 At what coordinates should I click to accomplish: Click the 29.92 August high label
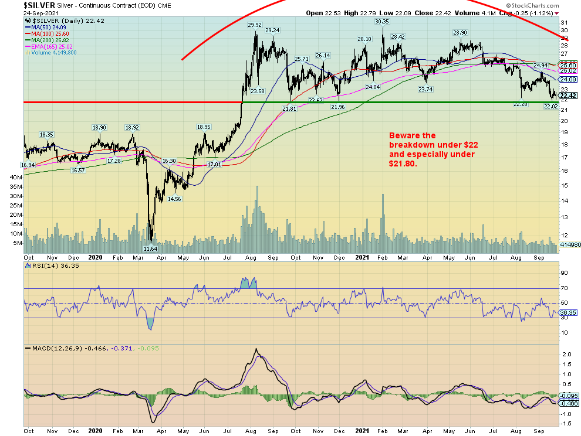click(x=254, y=25)
